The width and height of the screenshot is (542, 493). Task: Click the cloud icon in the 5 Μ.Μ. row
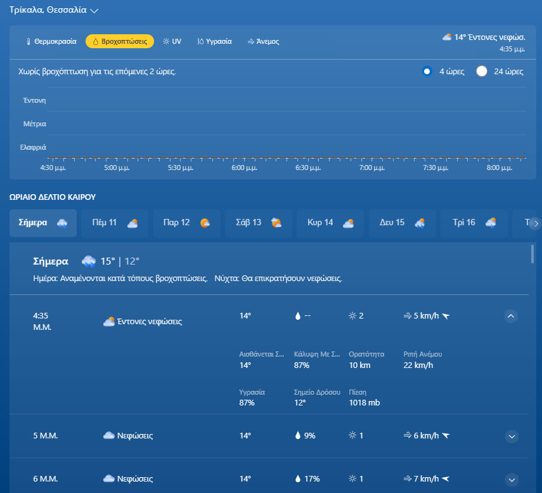point(109,436)
